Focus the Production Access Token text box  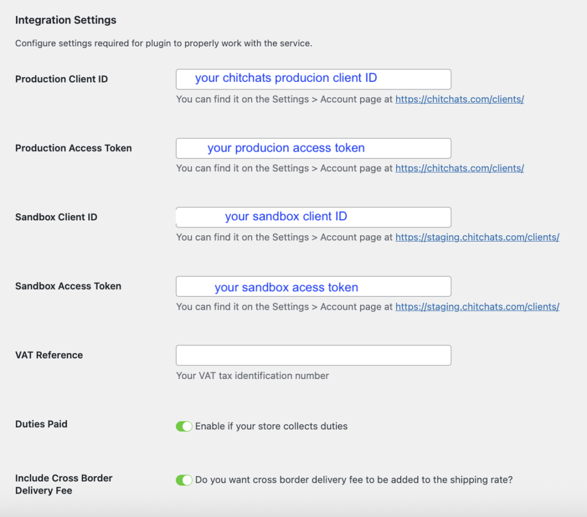(313, 148)
